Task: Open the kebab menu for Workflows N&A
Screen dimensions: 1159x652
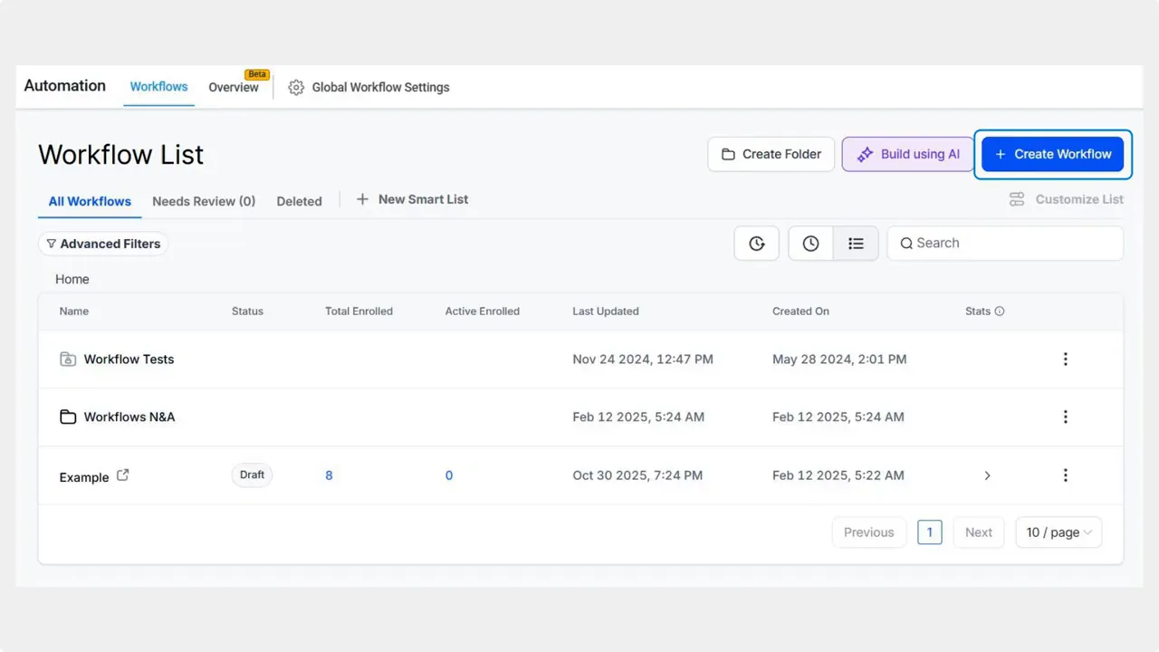Action: click(x=1066, y=417)
